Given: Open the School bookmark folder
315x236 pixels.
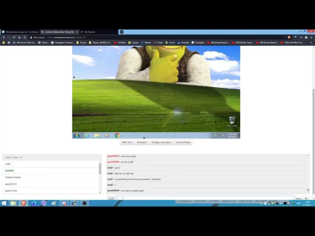Looking at the screenshot, I should [x=81, y=42].
